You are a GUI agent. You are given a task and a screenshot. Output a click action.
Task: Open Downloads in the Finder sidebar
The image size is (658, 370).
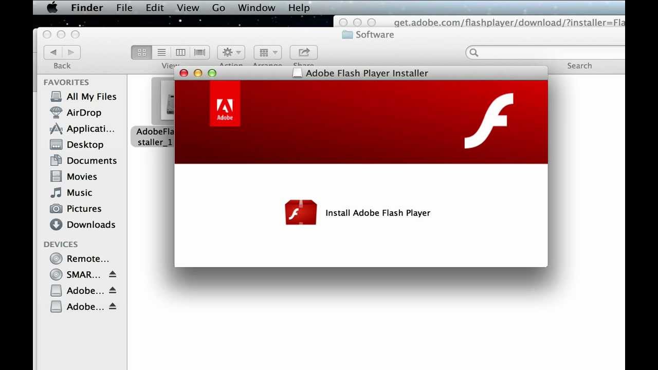[83, 224]
